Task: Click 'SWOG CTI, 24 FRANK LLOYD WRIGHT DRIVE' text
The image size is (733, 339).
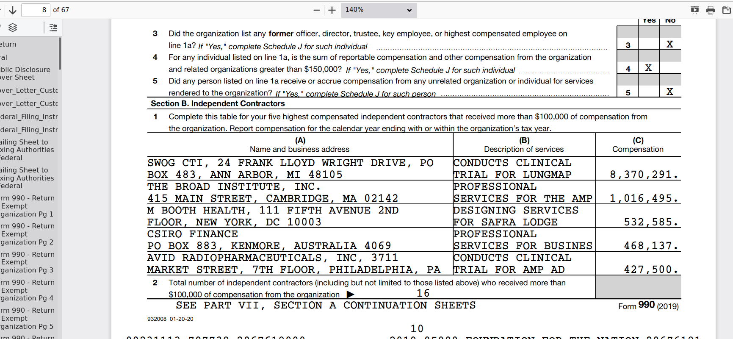Action: tap(279, 163)
